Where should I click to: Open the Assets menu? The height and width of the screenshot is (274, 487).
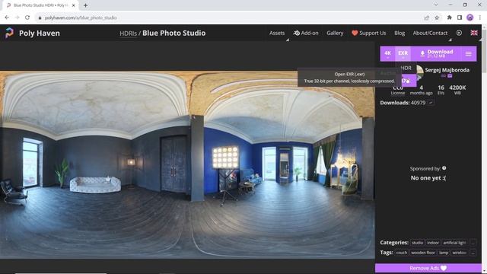(x=277, y=33)
